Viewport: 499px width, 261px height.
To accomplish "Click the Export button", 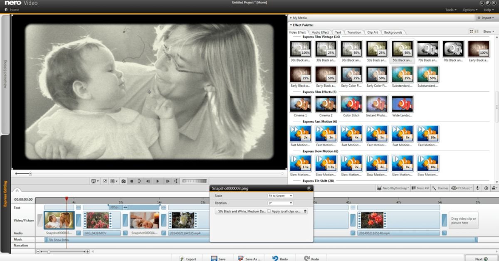I will pos(188,259).
